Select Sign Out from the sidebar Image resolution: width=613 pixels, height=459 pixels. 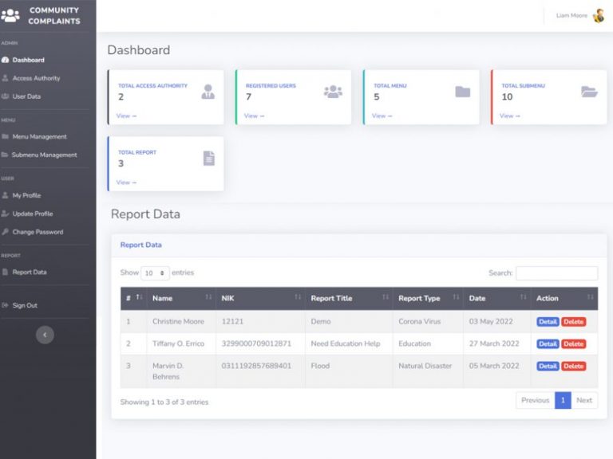click(x=25, y=305)
